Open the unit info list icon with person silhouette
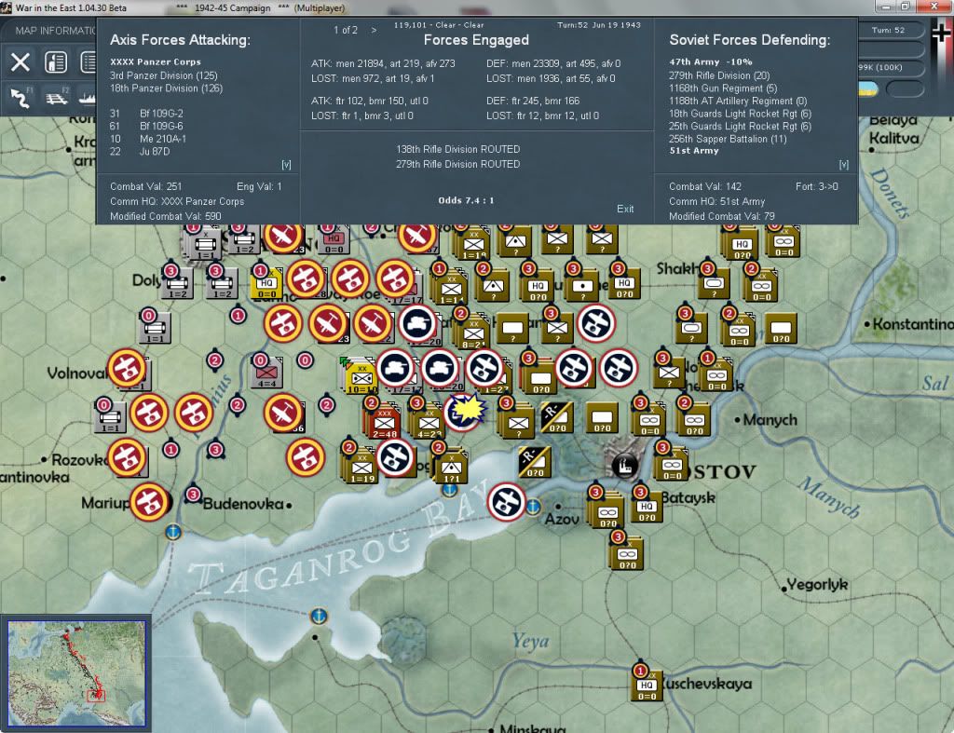This screenshot has width=954, height=733. point(56,62)
